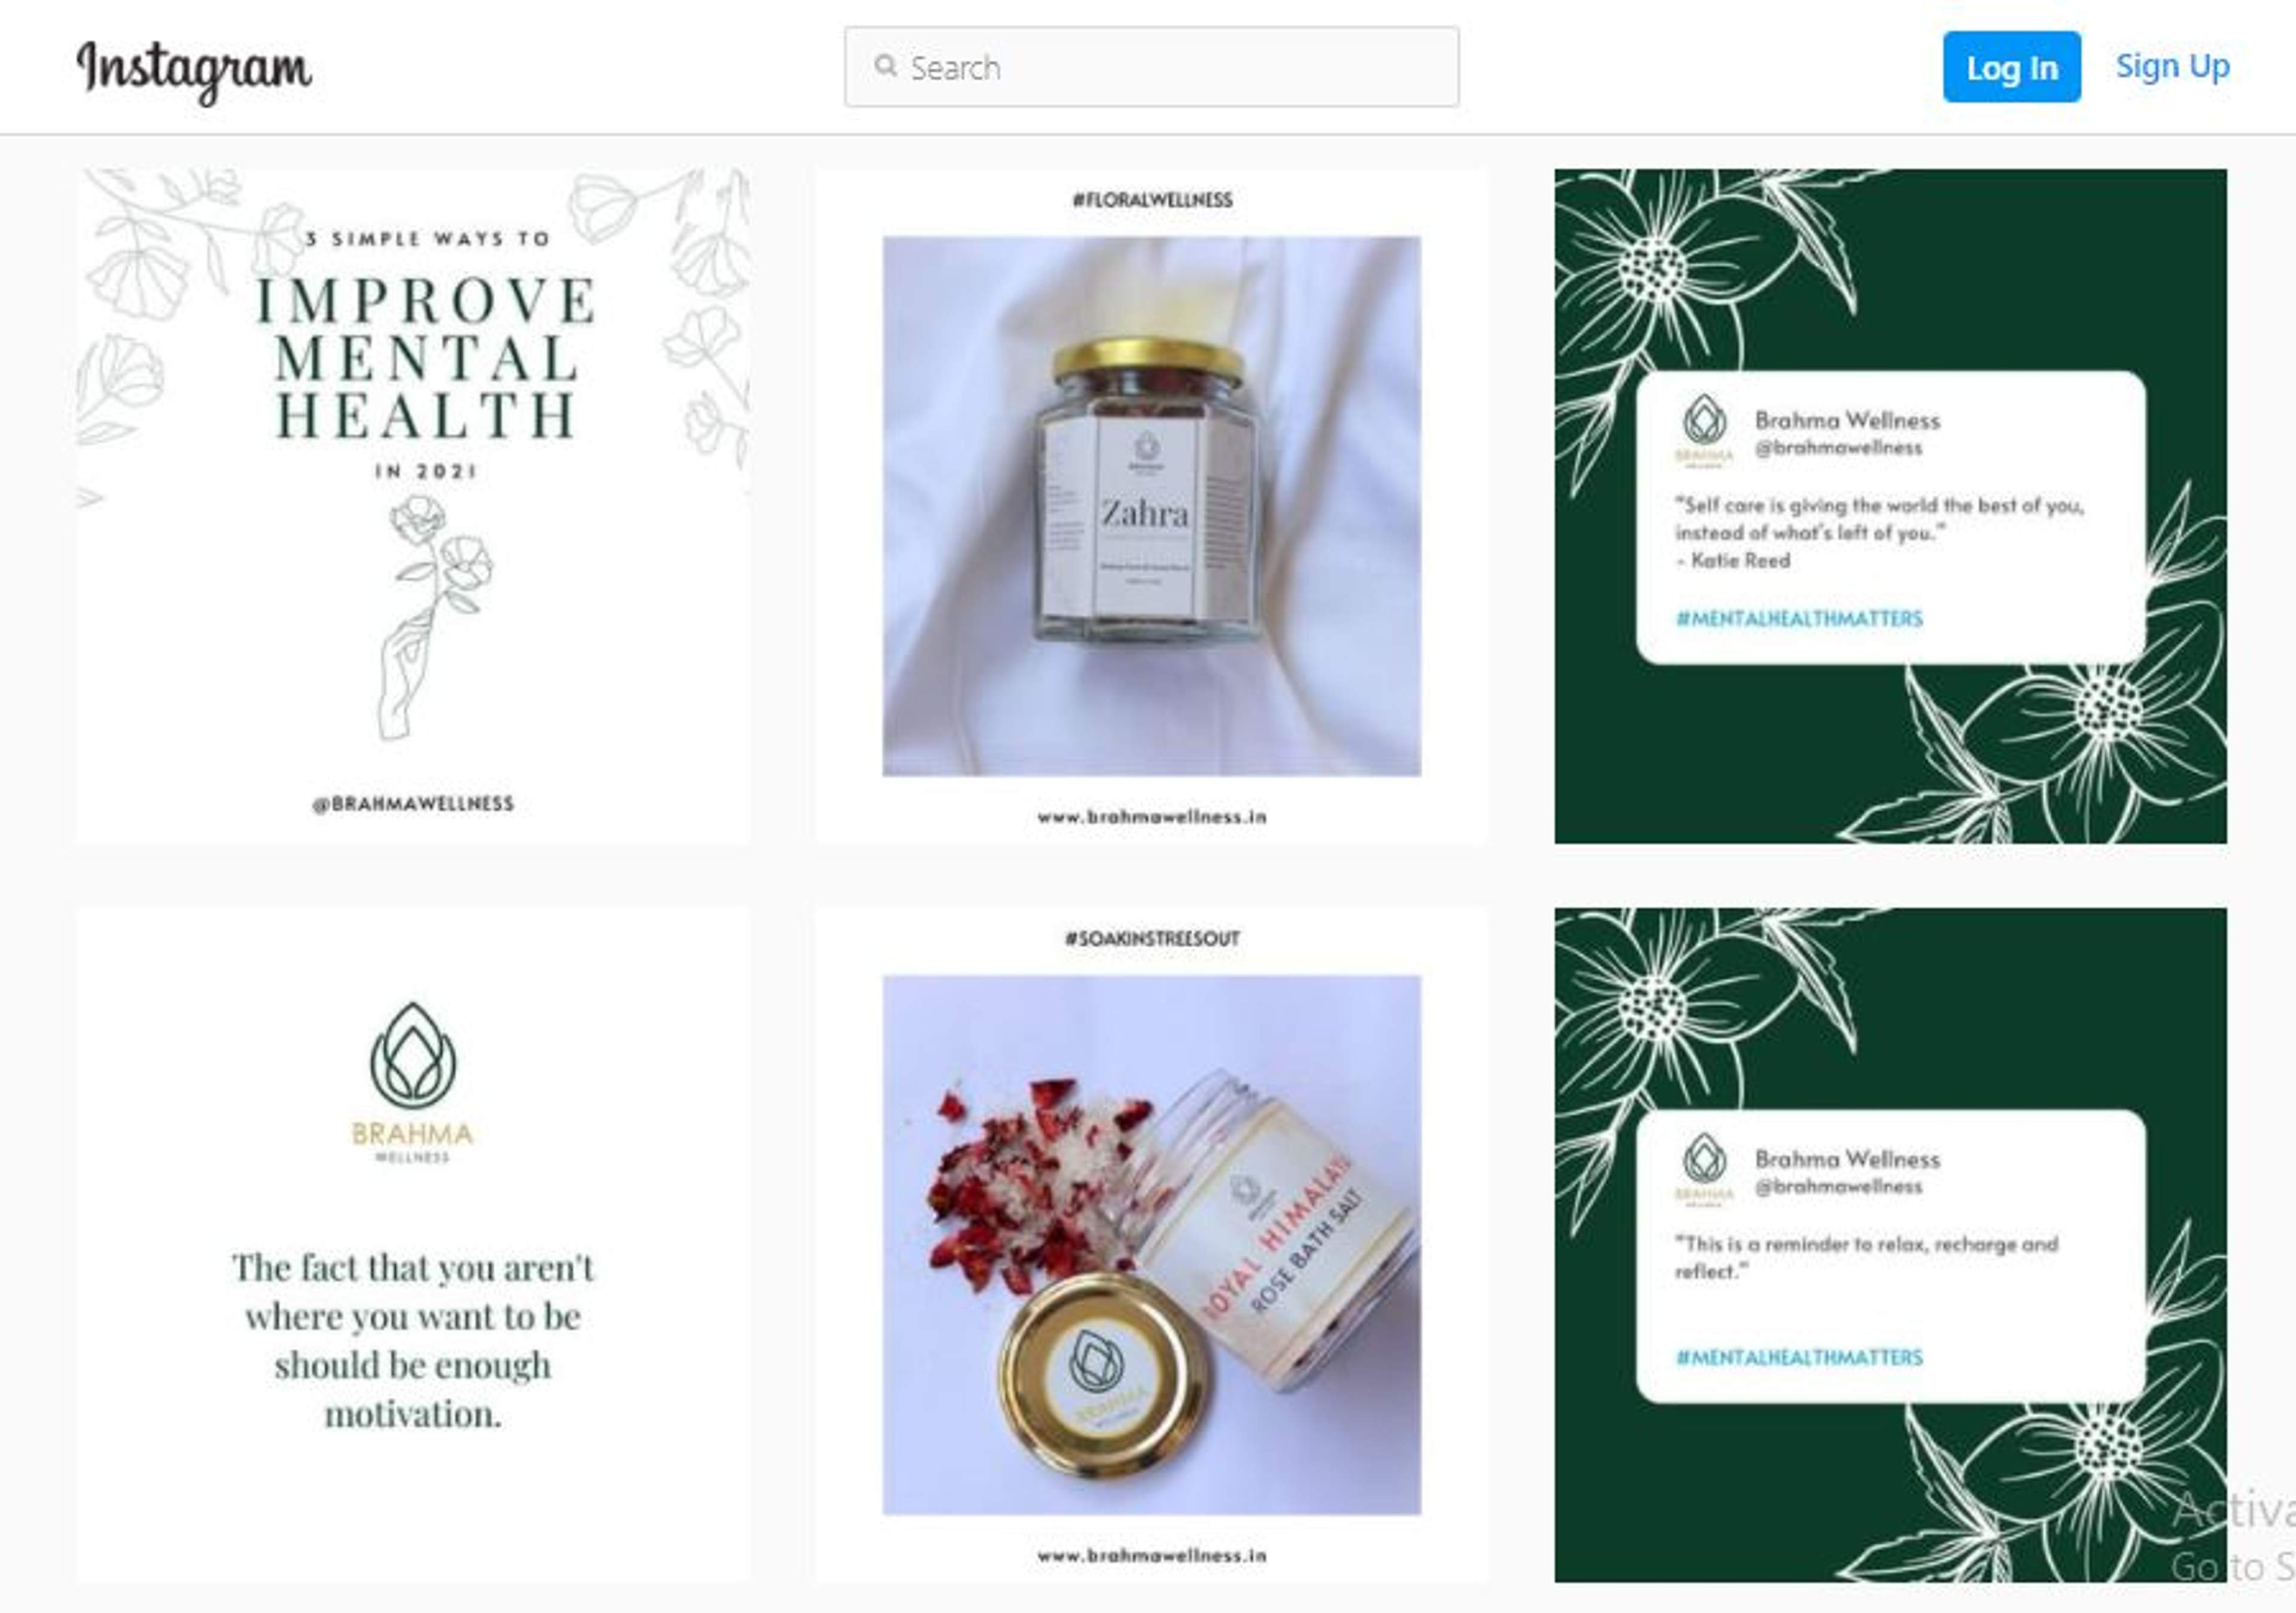Click the Log In button
2296x1613 pixels.
tap(2011, 67)
